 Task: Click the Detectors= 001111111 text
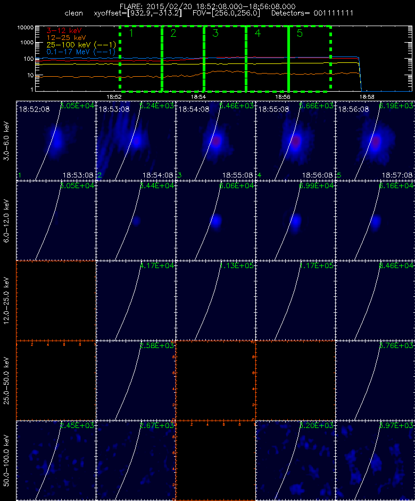point(312,13)
